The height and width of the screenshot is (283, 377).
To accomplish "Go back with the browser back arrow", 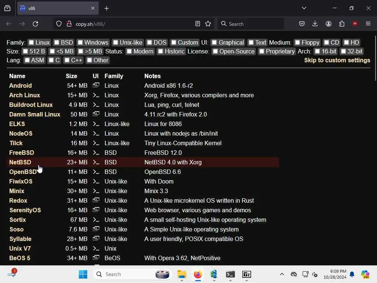I will pyautogui.click(x=9, y=24).
